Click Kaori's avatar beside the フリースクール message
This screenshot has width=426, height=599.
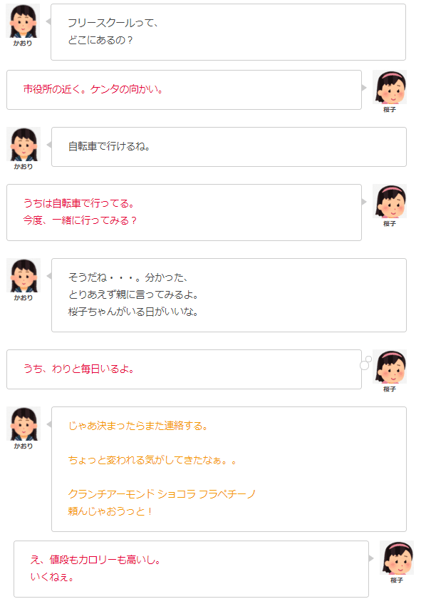click(x=23, y=21)
